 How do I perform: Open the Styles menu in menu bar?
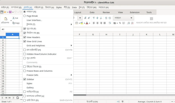pyautogui.click(x=59, y=7)
